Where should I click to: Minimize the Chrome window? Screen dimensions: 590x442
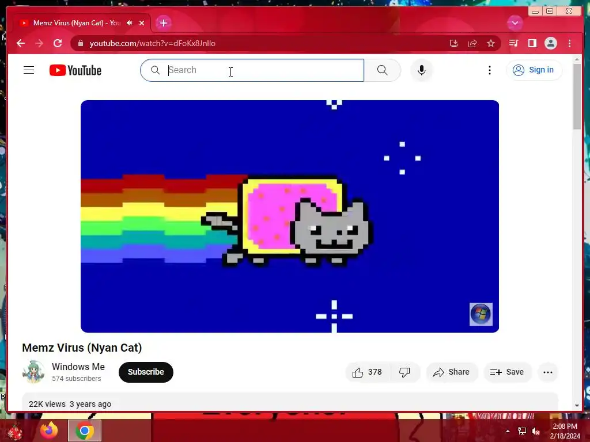[535, 12]
